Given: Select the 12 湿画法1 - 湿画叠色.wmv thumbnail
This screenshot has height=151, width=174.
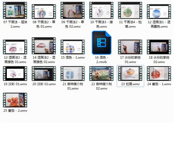Looking at the screenshot, I should click(159, 11).
